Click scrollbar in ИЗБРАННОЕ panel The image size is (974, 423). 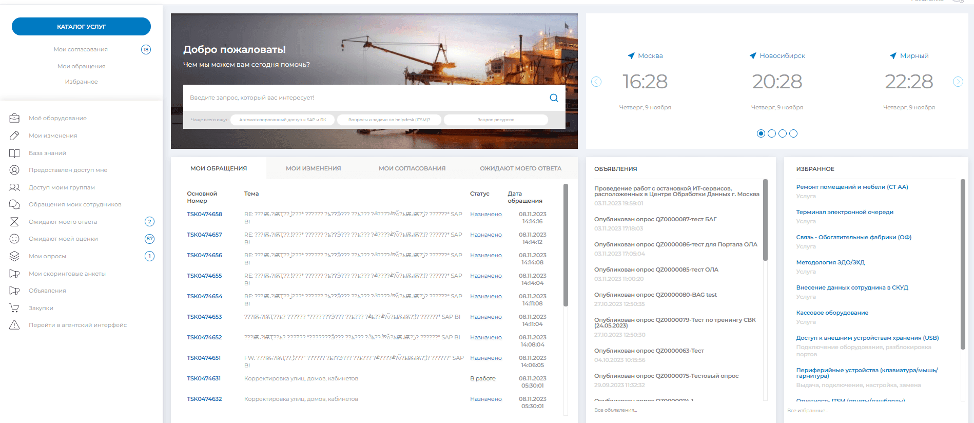[x=963, y=264]
